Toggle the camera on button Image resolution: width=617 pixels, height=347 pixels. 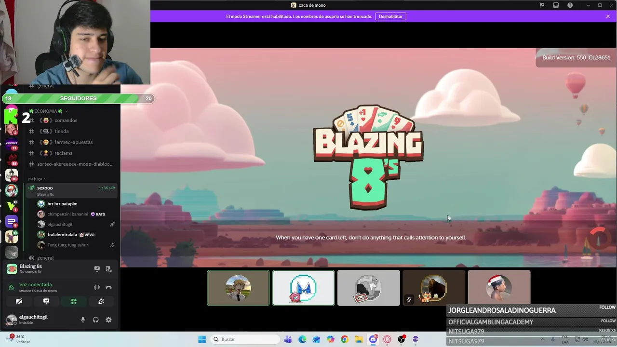pos(19,301)
